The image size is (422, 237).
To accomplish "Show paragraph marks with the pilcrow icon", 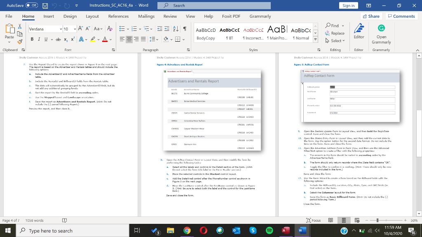I will click(x=185, y=29).
